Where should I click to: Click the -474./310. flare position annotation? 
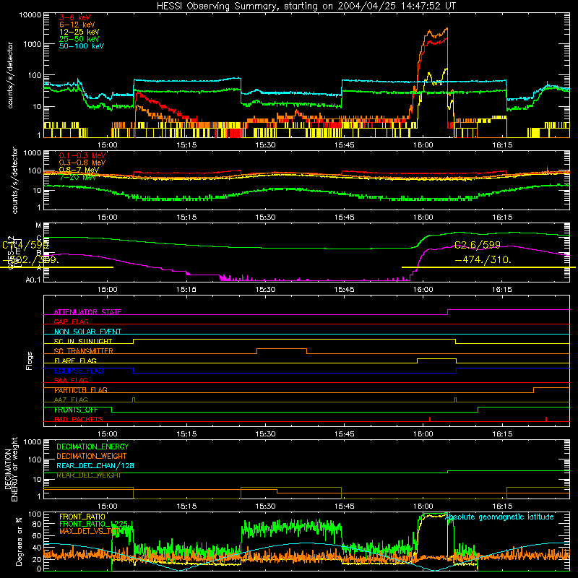tap(483, 260)
